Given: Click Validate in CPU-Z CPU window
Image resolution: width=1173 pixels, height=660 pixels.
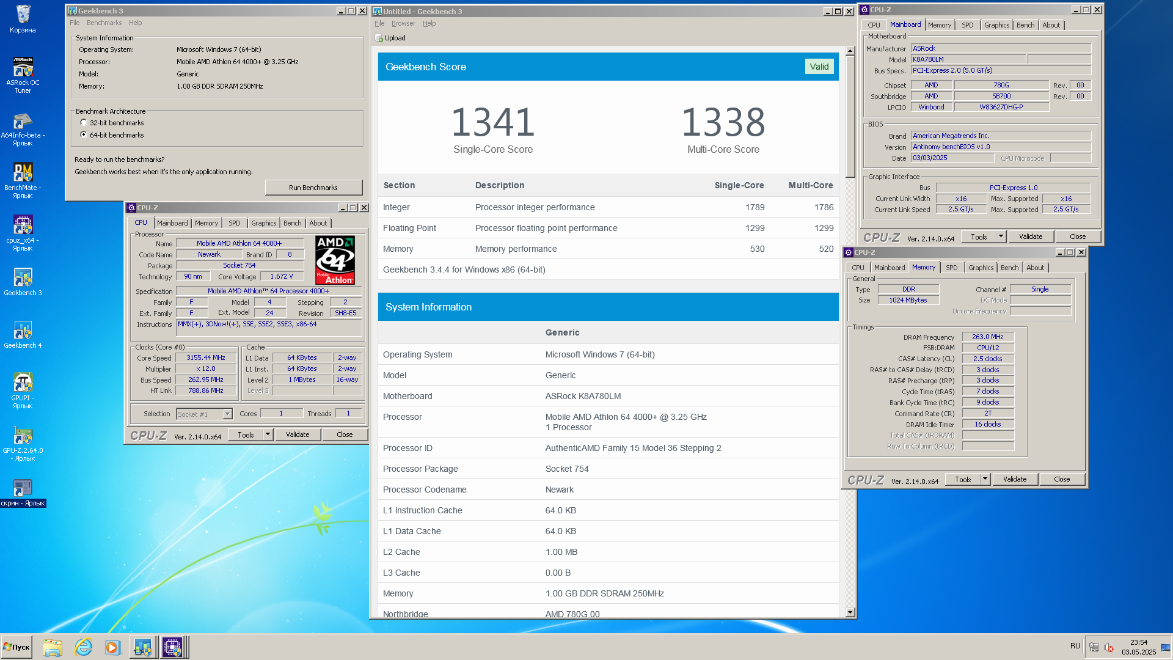Looking at the screenshot, I should tap(298, 435).
